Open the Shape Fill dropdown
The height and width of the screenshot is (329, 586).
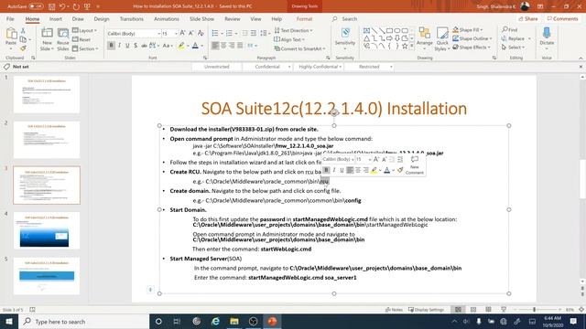point(468,29)
